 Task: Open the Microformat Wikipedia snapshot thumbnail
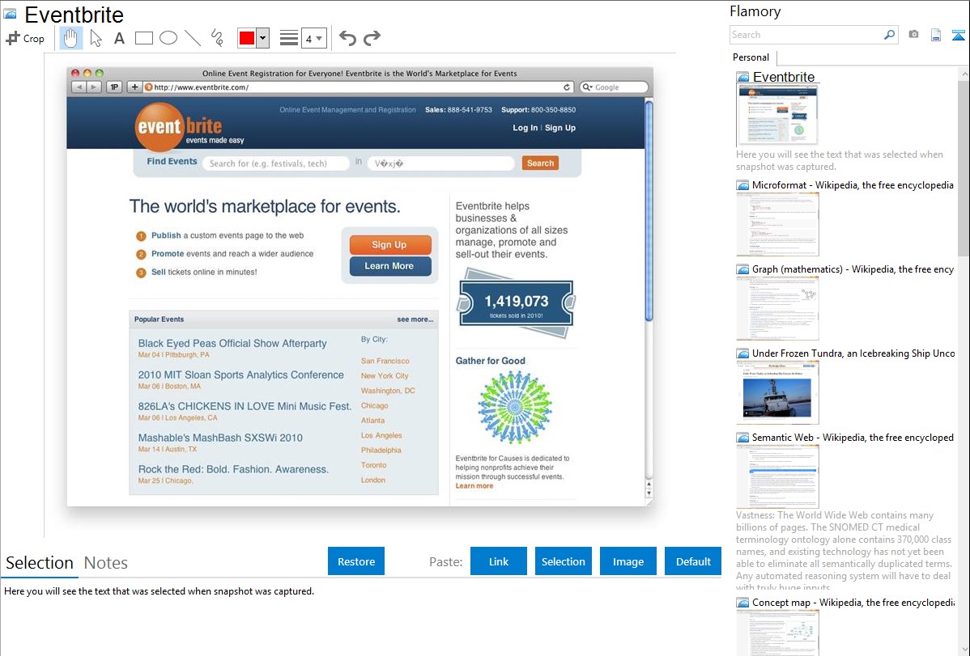click(777, 224)
